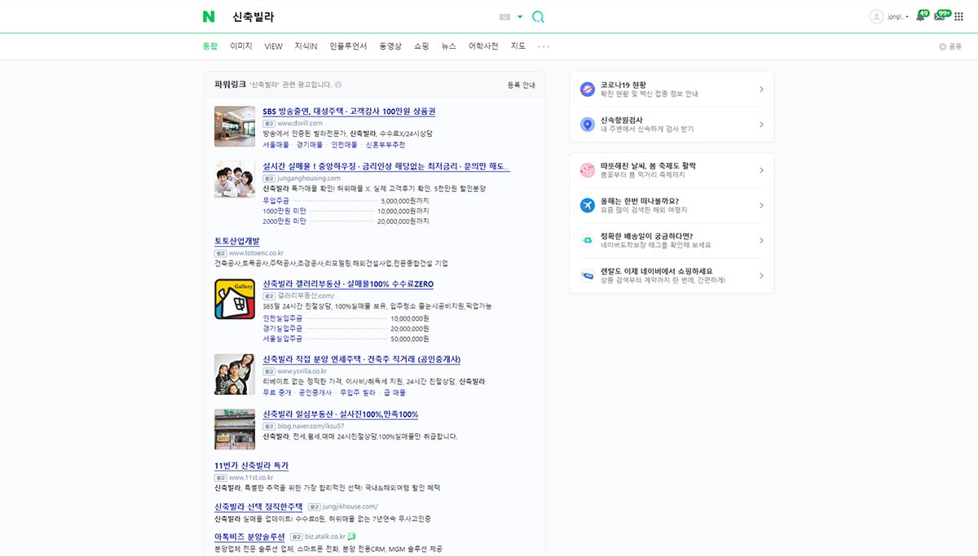Viewport: 978px width, 556px height.
Task: Open the 2000만원 미만 price link
Action: [x=284, y=221]
